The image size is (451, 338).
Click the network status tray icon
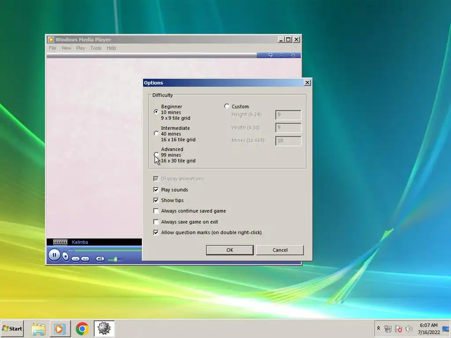point(388,328)
